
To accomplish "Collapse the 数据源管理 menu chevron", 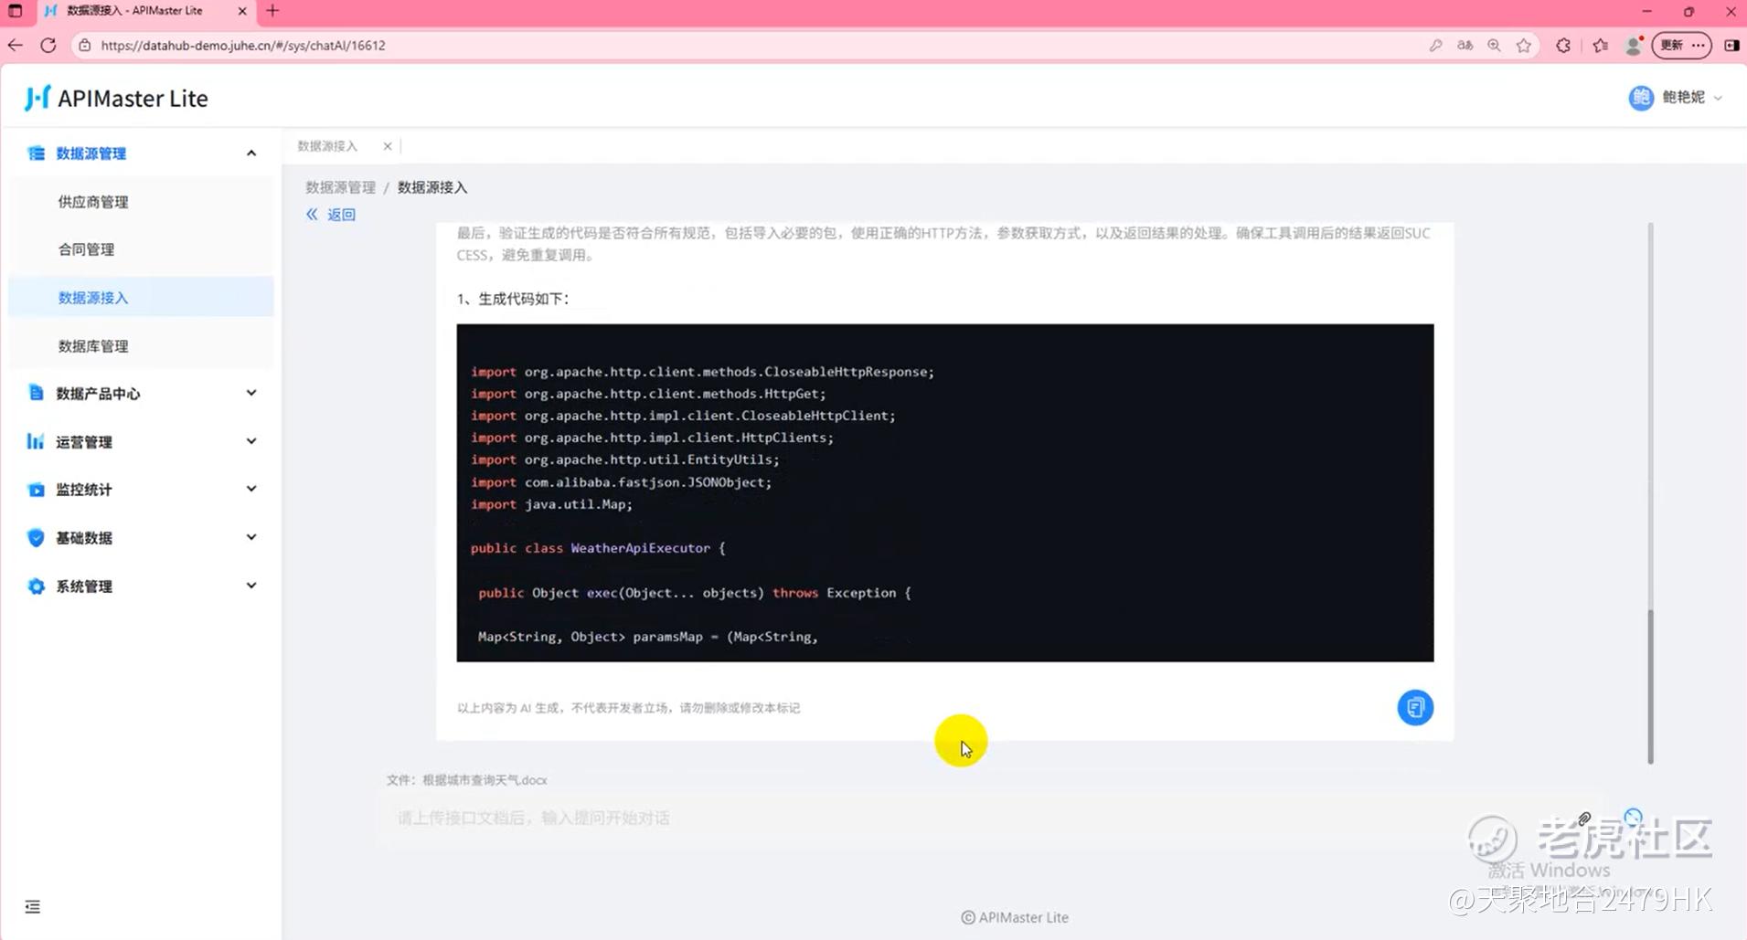I will (x=251, y=153).
